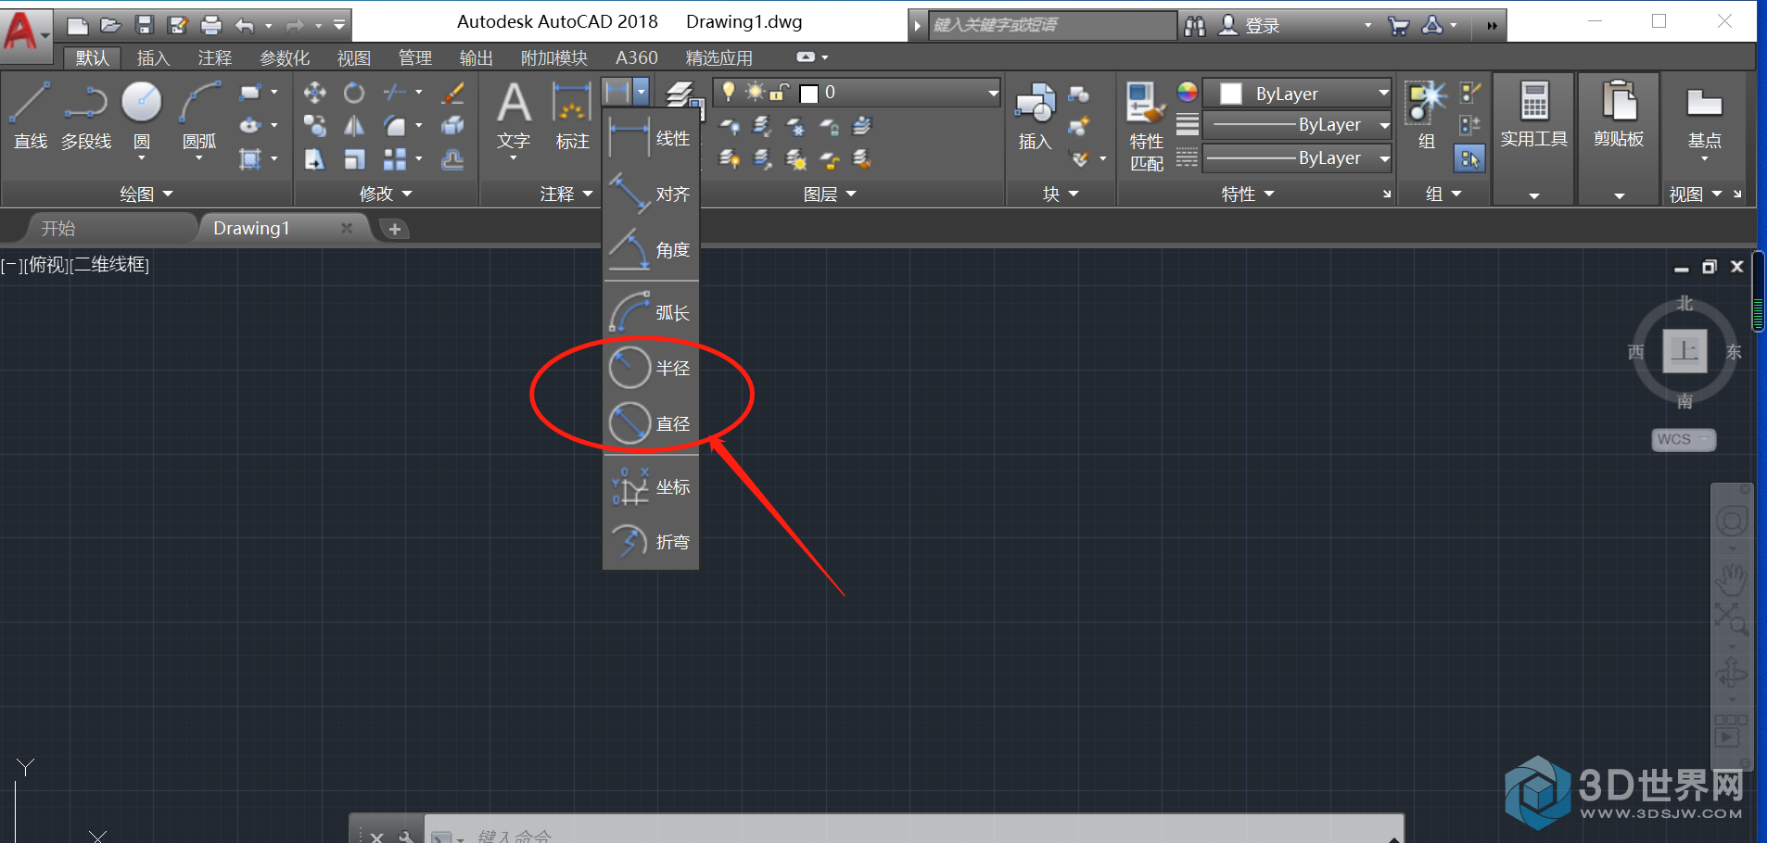
Task: Toggle the layer freeze sun icon
Action: pyautogui.click(x=756, y=92)
